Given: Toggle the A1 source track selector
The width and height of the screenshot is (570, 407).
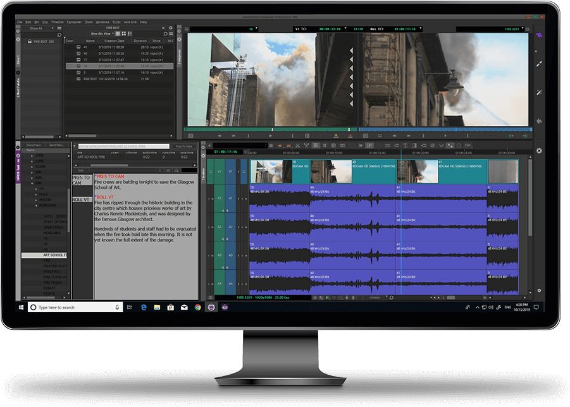Looking at the screenshot, I should click(220, 199).
